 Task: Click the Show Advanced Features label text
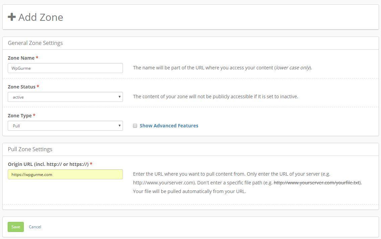click(169, 126)
